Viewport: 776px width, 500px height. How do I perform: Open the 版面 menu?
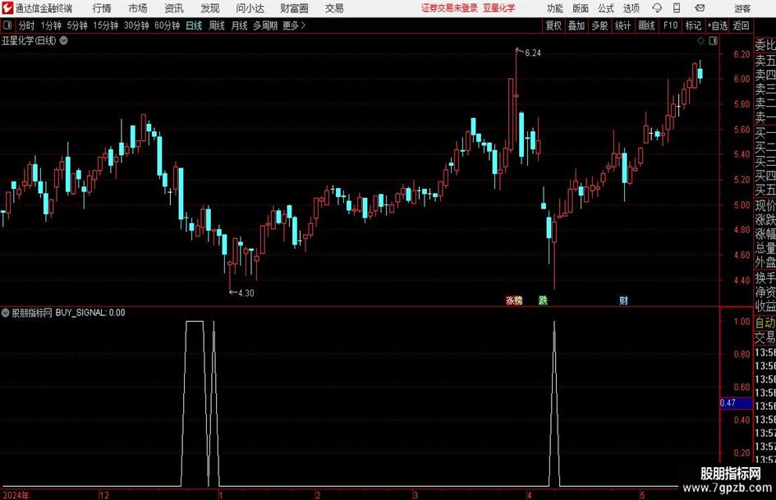coord(580,8)
